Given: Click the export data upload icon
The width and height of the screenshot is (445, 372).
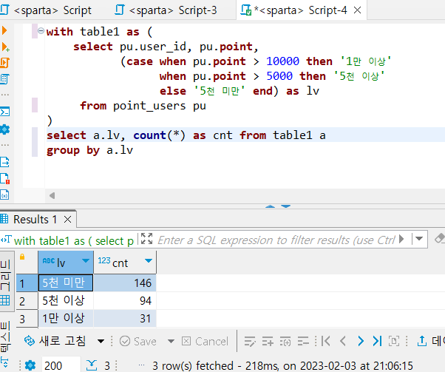Looking at the screenshot, I should 422,341.
